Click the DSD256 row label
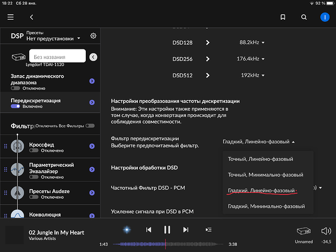The height and width of the screenshot is (252, 336). pyautogui.click(x=182, y=59)
